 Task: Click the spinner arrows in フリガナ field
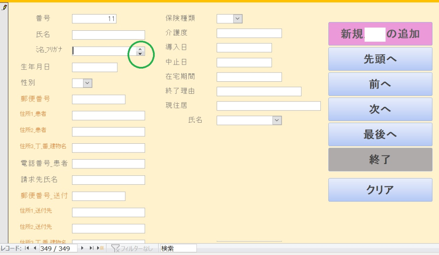coord(140,51)
